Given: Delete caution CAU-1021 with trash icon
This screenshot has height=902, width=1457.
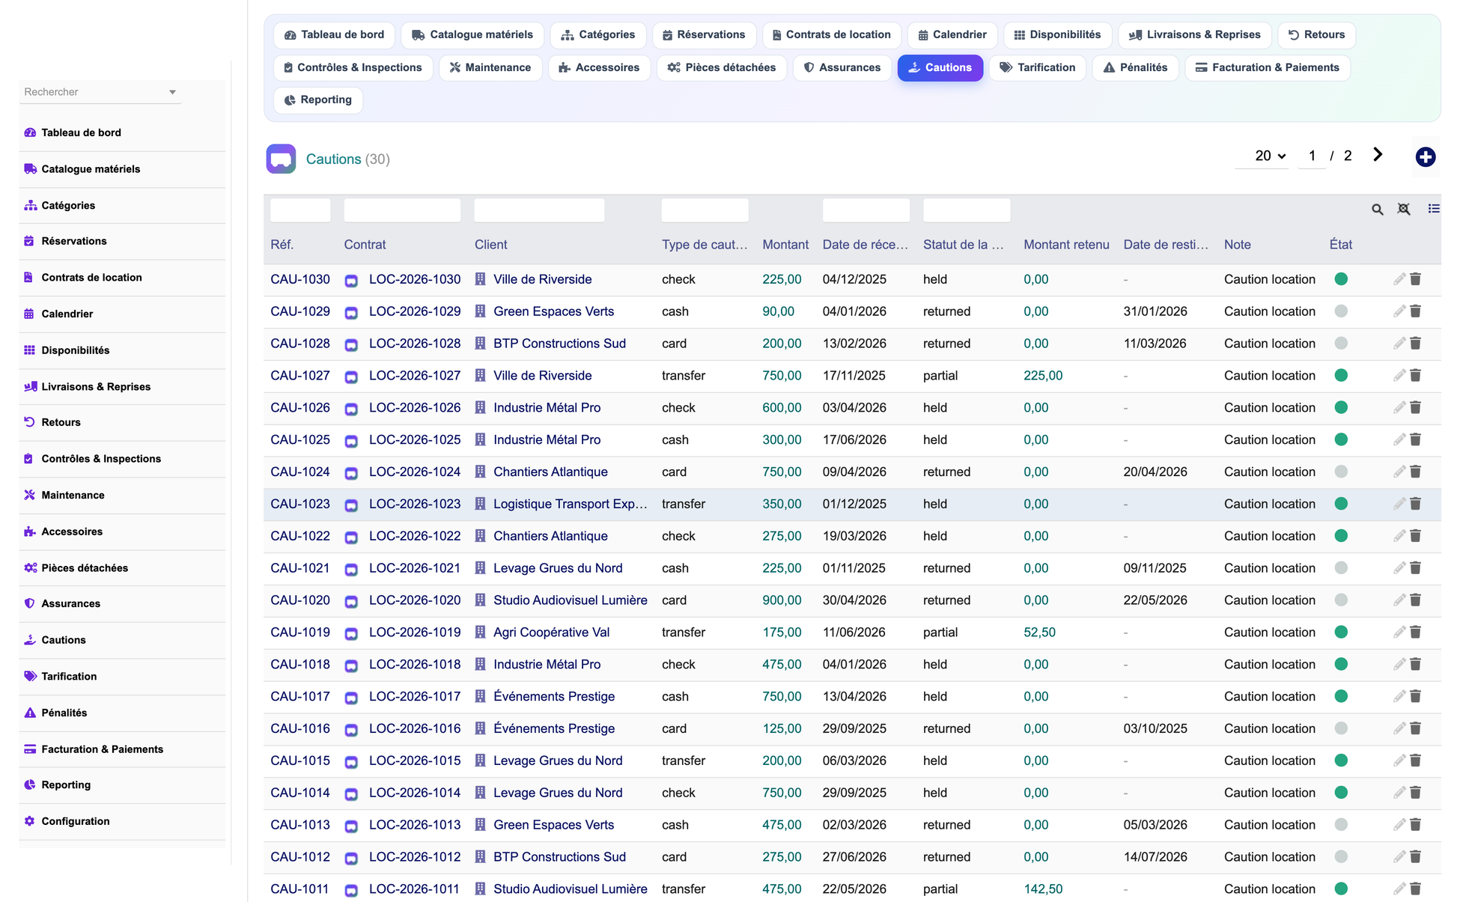Looking at the screenshot, I should tap(1415, 568).
